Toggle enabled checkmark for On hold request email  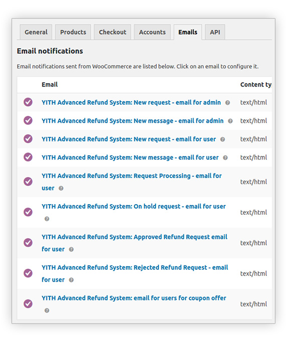28,212
